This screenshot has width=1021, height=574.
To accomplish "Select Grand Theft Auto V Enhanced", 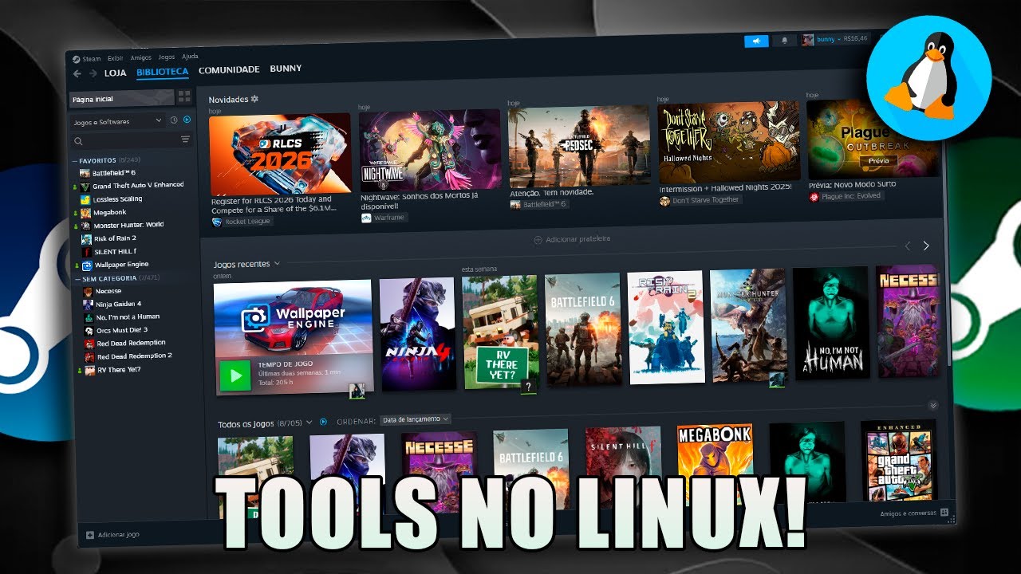I will [x=132, y=186].
